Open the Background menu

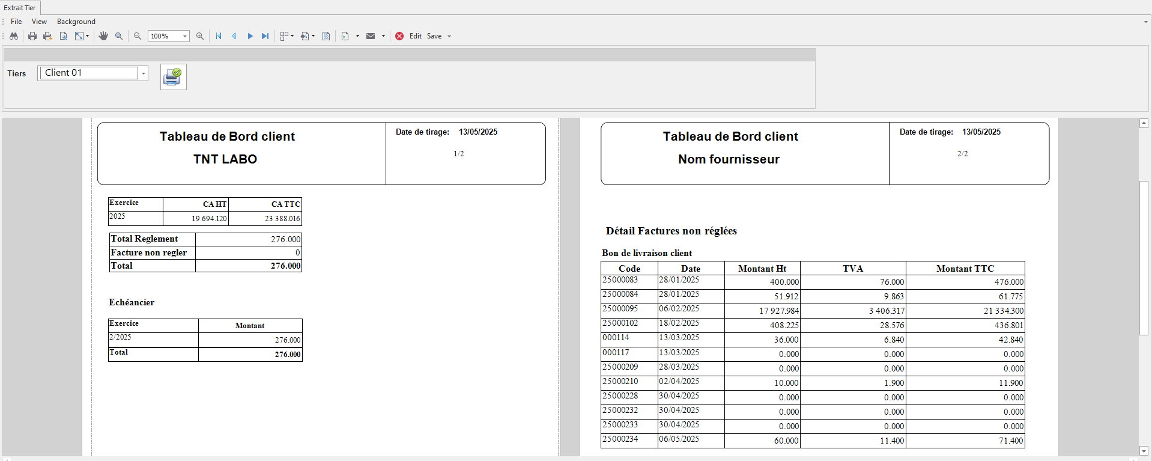(76, 22)
